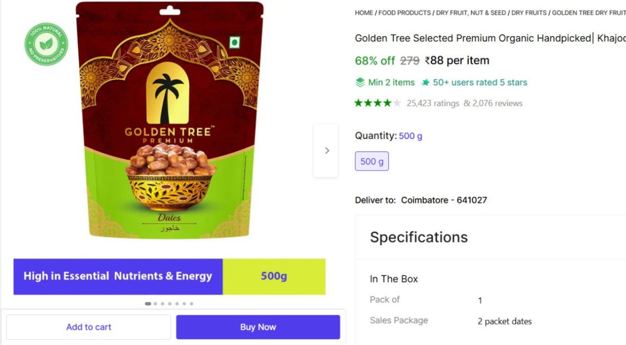Select the 500 g quantity chip
The width and height of the screenshot is (626, 345).
pyautogui.click(x=372, y=161)
